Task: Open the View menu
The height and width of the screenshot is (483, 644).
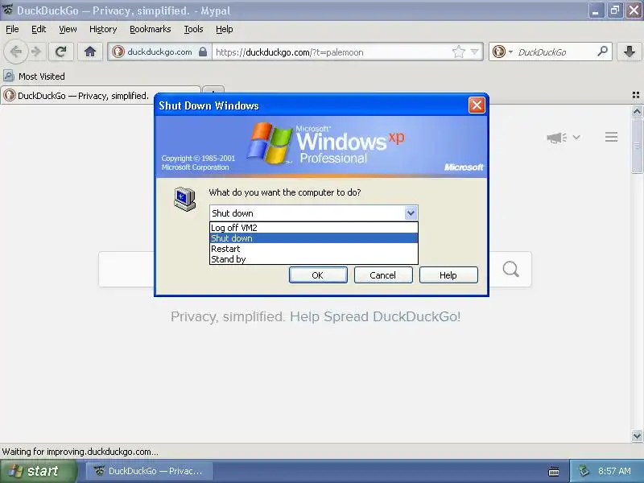Action: tap(68, 29)
